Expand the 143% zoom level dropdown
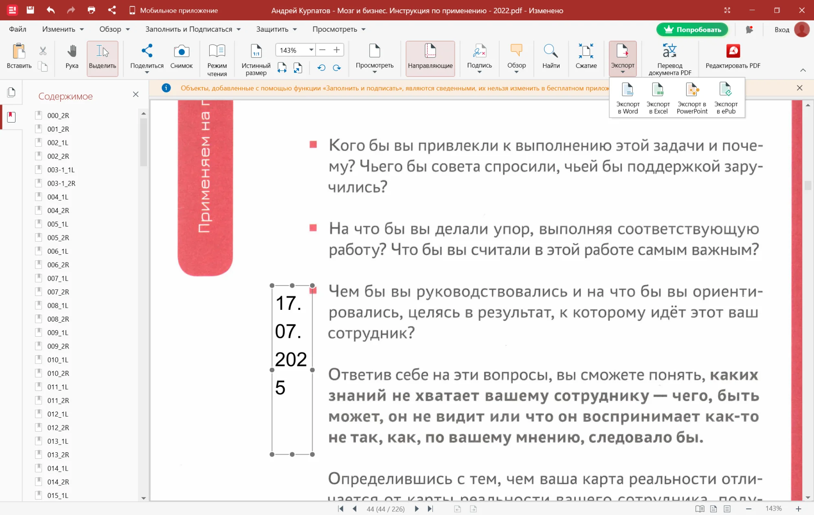This screenshot has width=814, height=515. coord(311,50)
